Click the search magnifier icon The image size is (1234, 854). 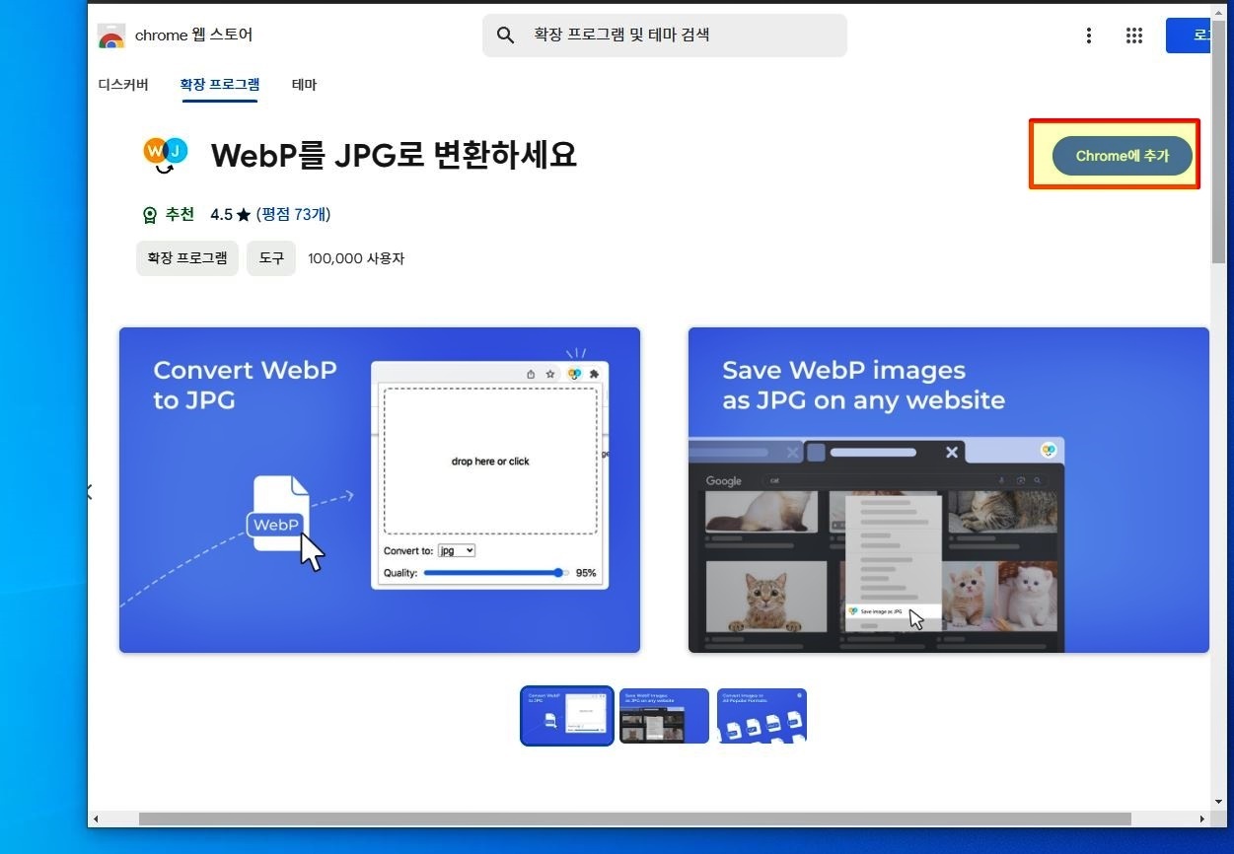505,36
